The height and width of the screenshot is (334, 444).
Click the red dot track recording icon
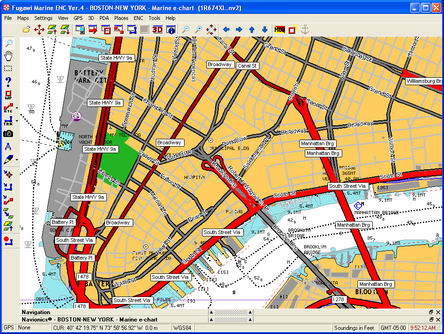click(x=8, y=241)
